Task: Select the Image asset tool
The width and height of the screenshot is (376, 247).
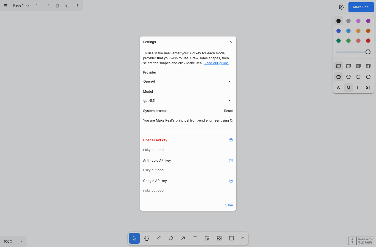Action: [x=219, y=238]
